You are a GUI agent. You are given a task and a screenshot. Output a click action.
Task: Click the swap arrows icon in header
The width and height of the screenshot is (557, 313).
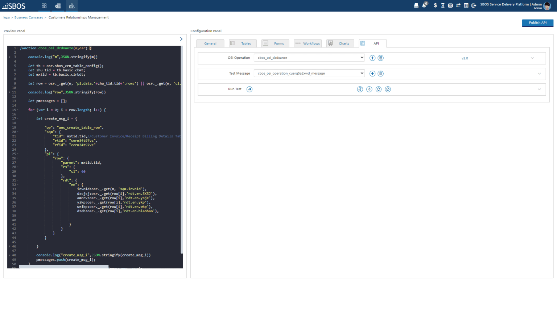click(458, 5)
